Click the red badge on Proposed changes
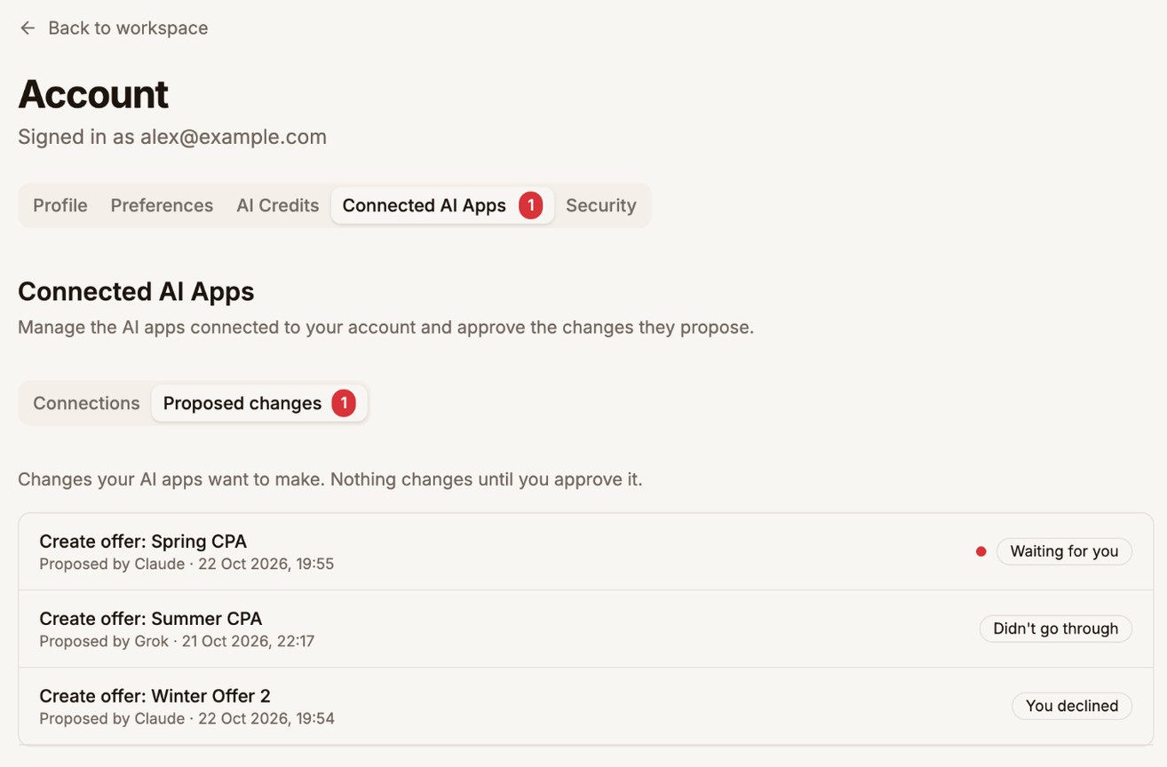Viewport: 1167px width, 767px height. (x=344, y=403)
